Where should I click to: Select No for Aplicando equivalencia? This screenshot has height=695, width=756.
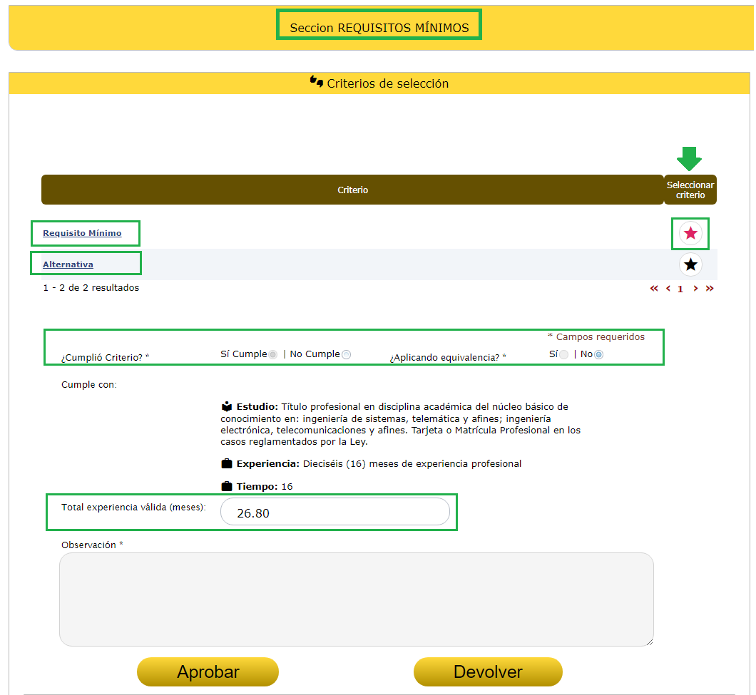598,354
